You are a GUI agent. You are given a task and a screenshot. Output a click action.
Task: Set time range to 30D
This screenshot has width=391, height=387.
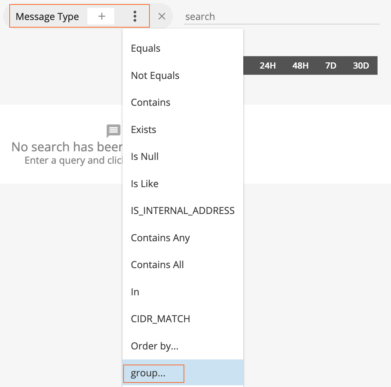(x=361, y=65)
